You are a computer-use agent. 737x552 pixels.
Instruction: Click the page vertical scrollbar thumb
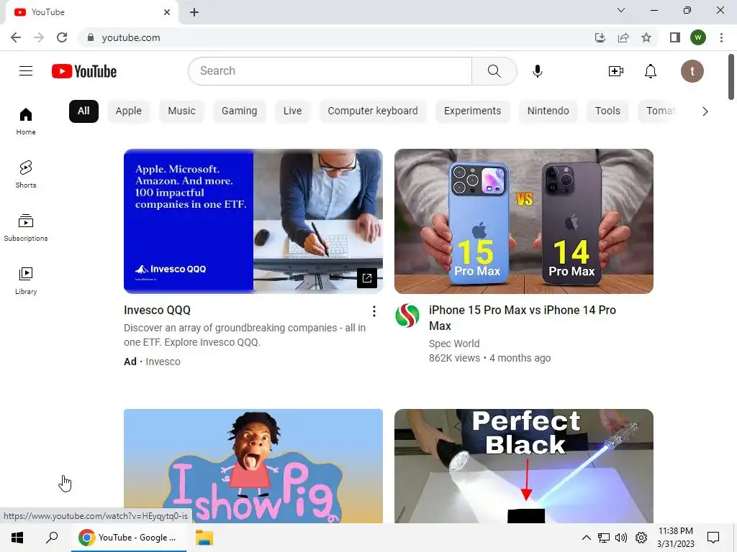coord(731,77)
